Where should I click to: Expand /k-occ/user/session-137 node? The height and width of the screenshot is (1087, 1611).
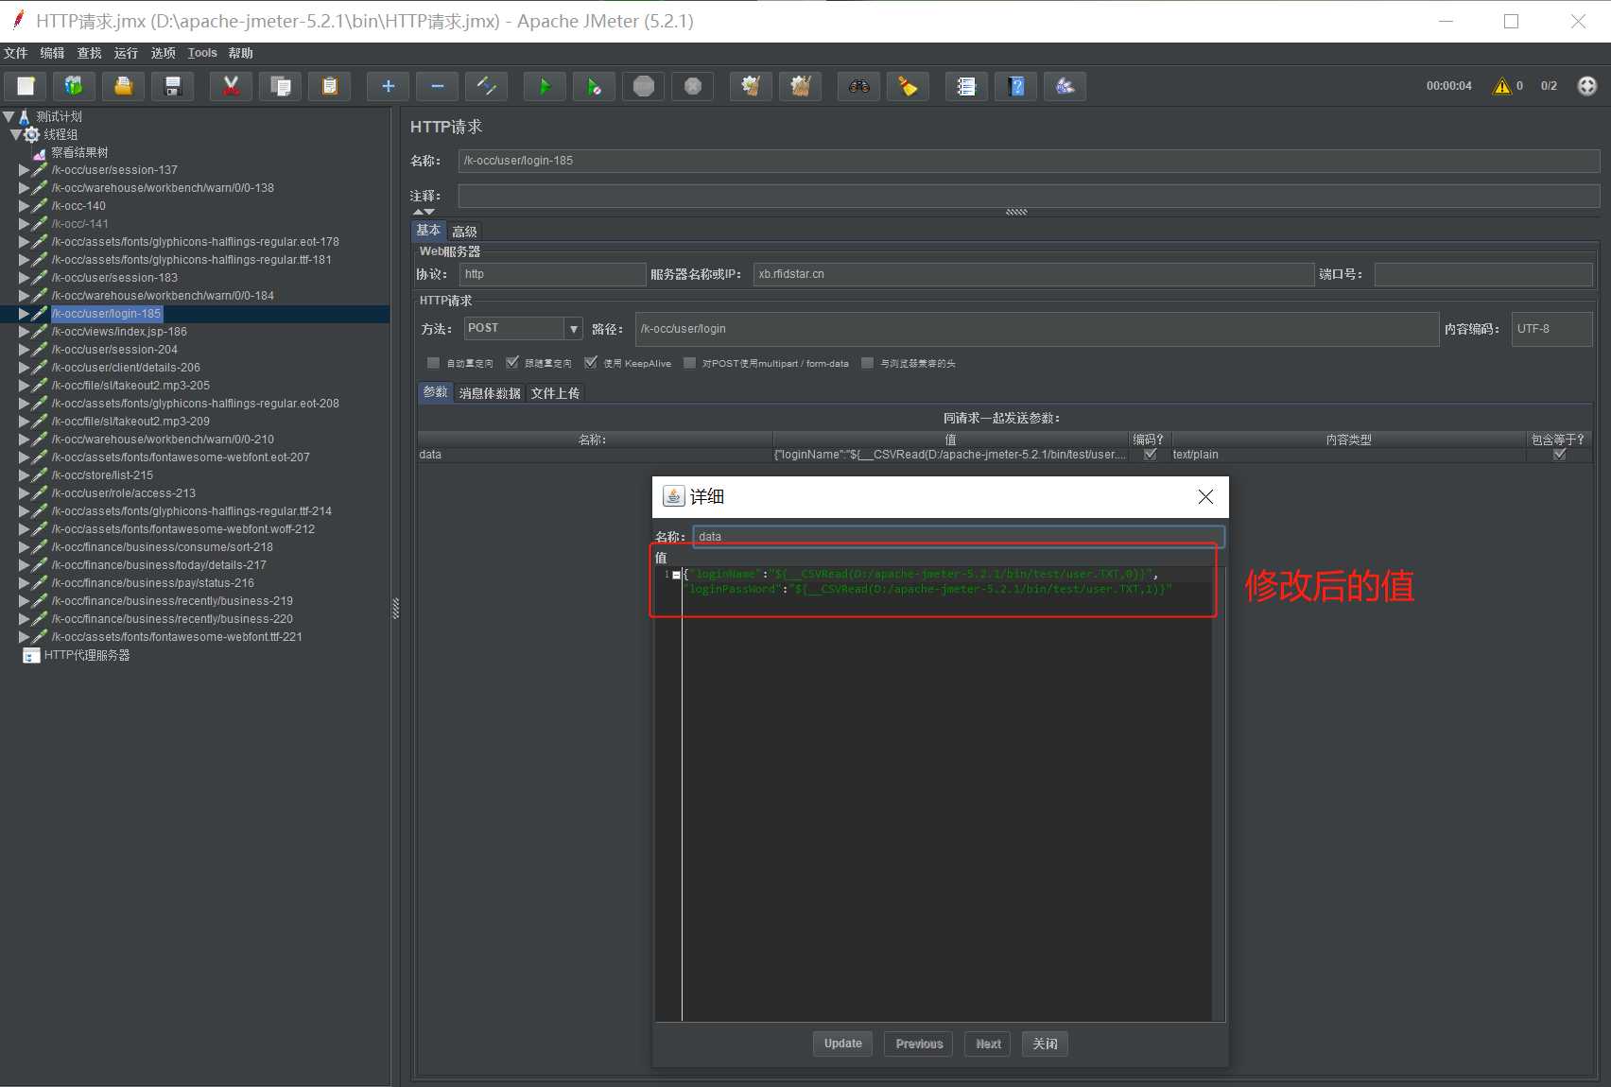[x=24, y=170]
